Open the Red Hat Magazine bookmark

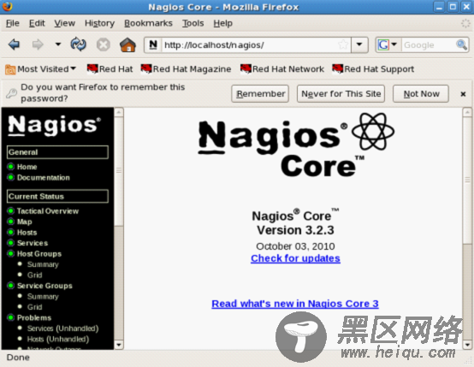tap(187, 69)
